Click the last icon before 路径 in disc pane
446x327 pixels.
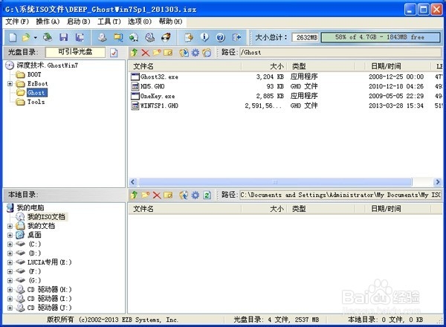point(207,53)
